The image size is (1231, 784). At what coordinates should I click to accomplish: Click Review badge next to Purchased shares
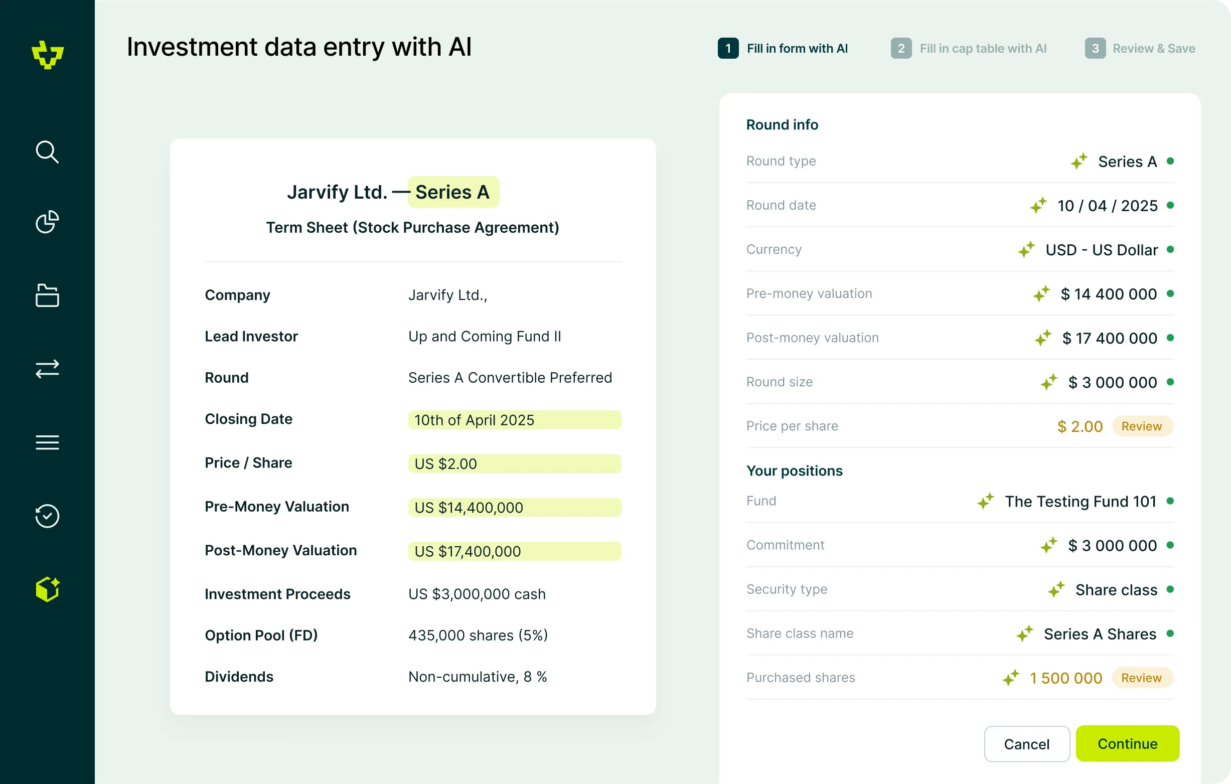click(1142, 678)
